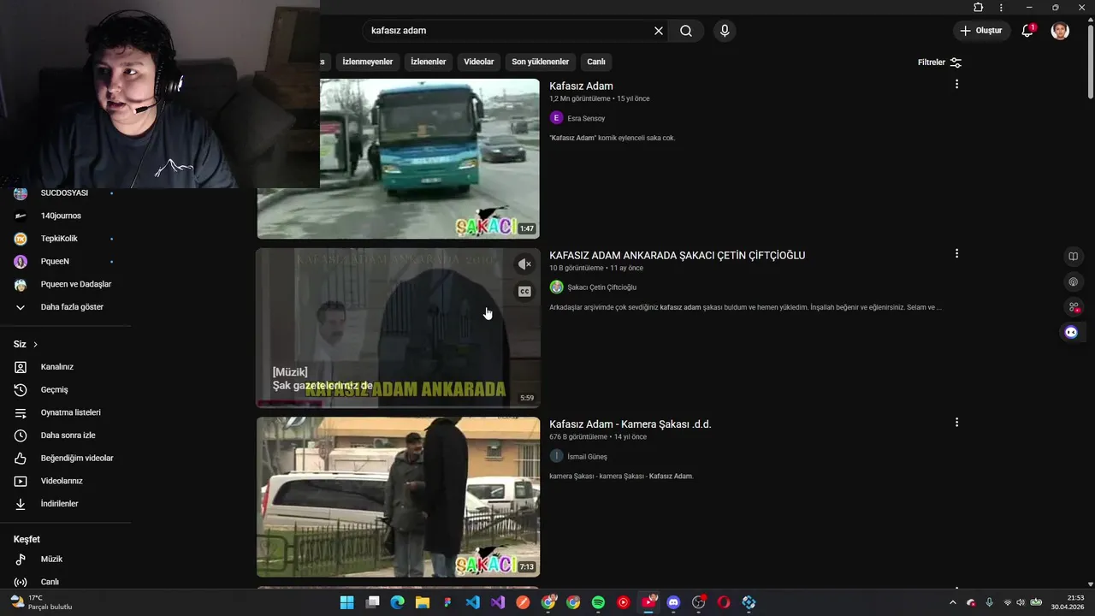Open browser extensions puzzle icon
This screenshot has height=616, width=1095.
tap(979, 7)
